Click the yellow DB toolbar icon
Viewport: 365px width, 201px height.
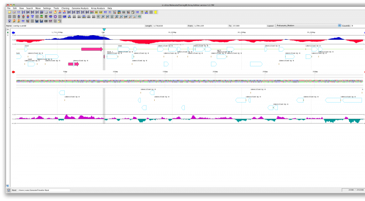(x=96, y=12)
